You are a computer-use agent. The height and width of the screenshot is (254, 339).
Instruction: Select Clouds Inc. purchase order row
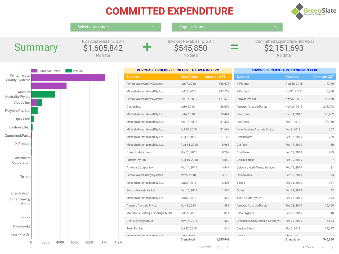(x=178, y=107)
